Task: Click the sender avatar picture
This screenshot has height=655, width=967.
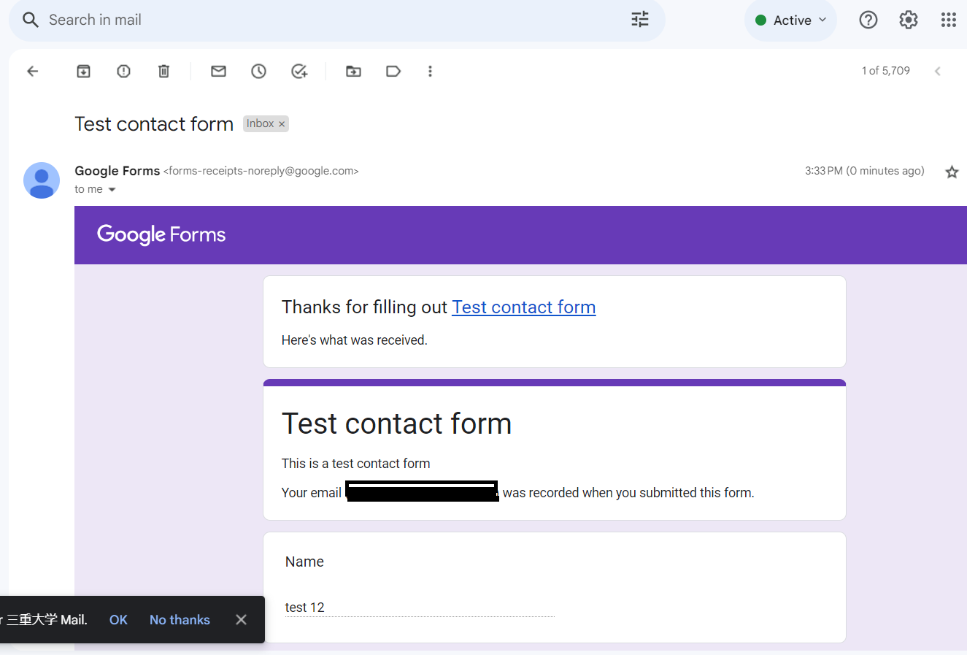Action: (42, 180)
